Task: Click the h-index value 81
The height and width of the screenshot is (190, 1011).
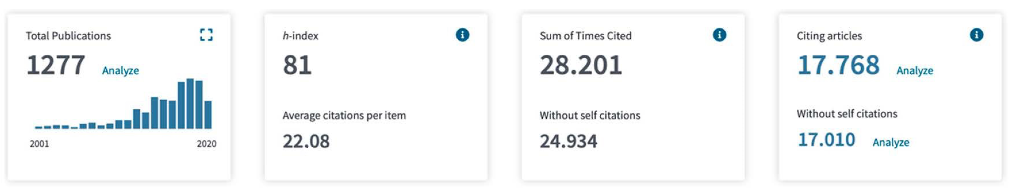Action: click(297, 65)
